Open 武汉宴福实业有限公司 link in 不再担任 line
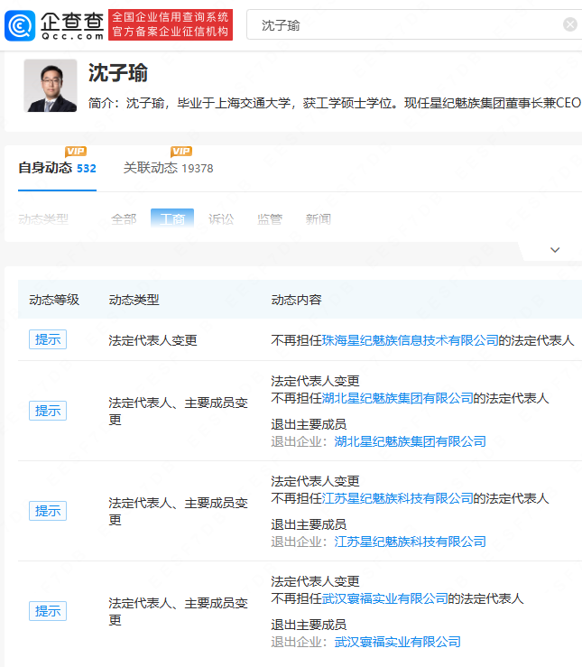The height and width of the screenshot is (667, 582). click(x=384, y=598)
